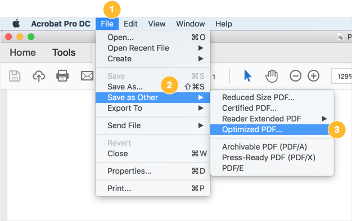Viewport: 352px width, 221px height.
Task: Select Optimized PDF... option
Action: click(x=272, y=129)
